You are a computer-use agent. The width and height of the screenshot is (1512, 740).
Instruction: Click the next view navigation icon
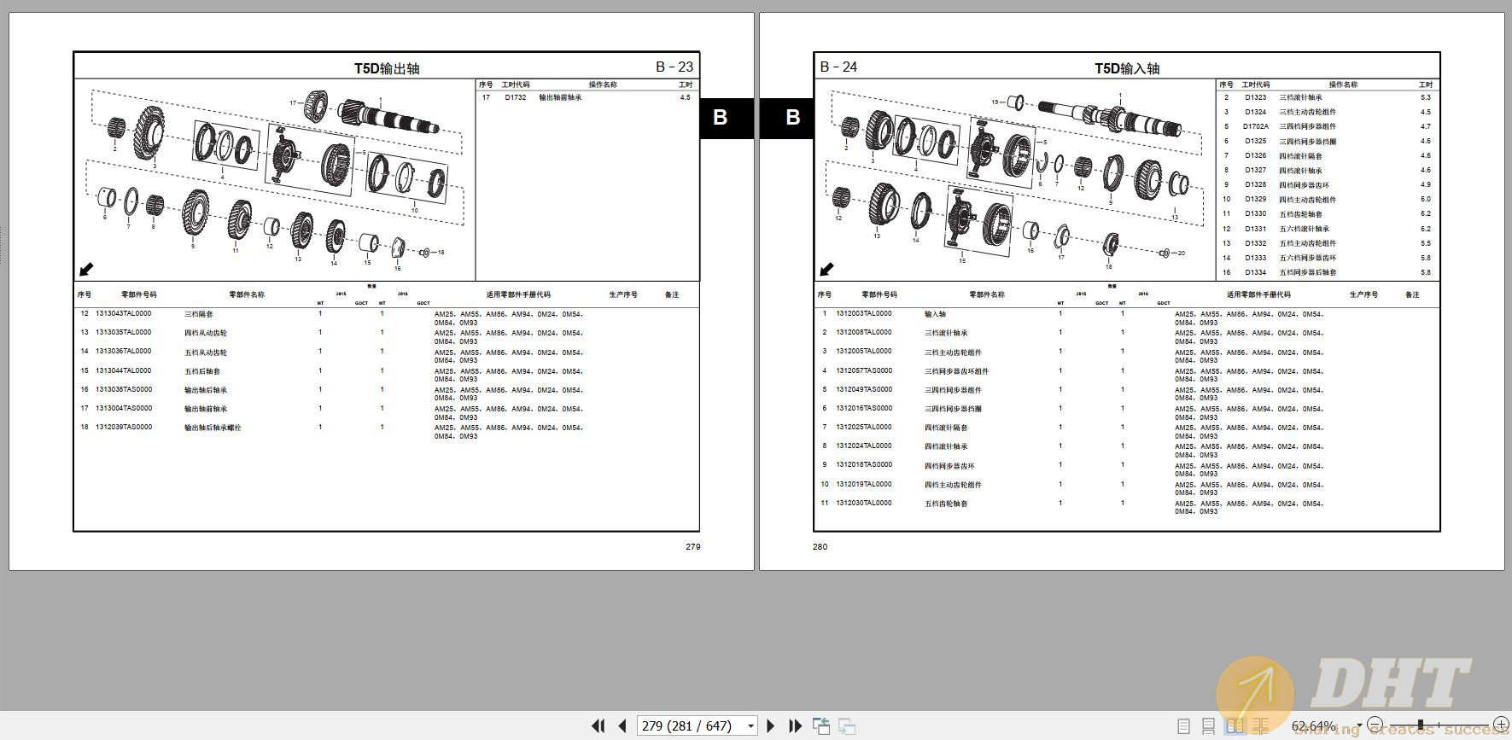(x=847, y=726)
